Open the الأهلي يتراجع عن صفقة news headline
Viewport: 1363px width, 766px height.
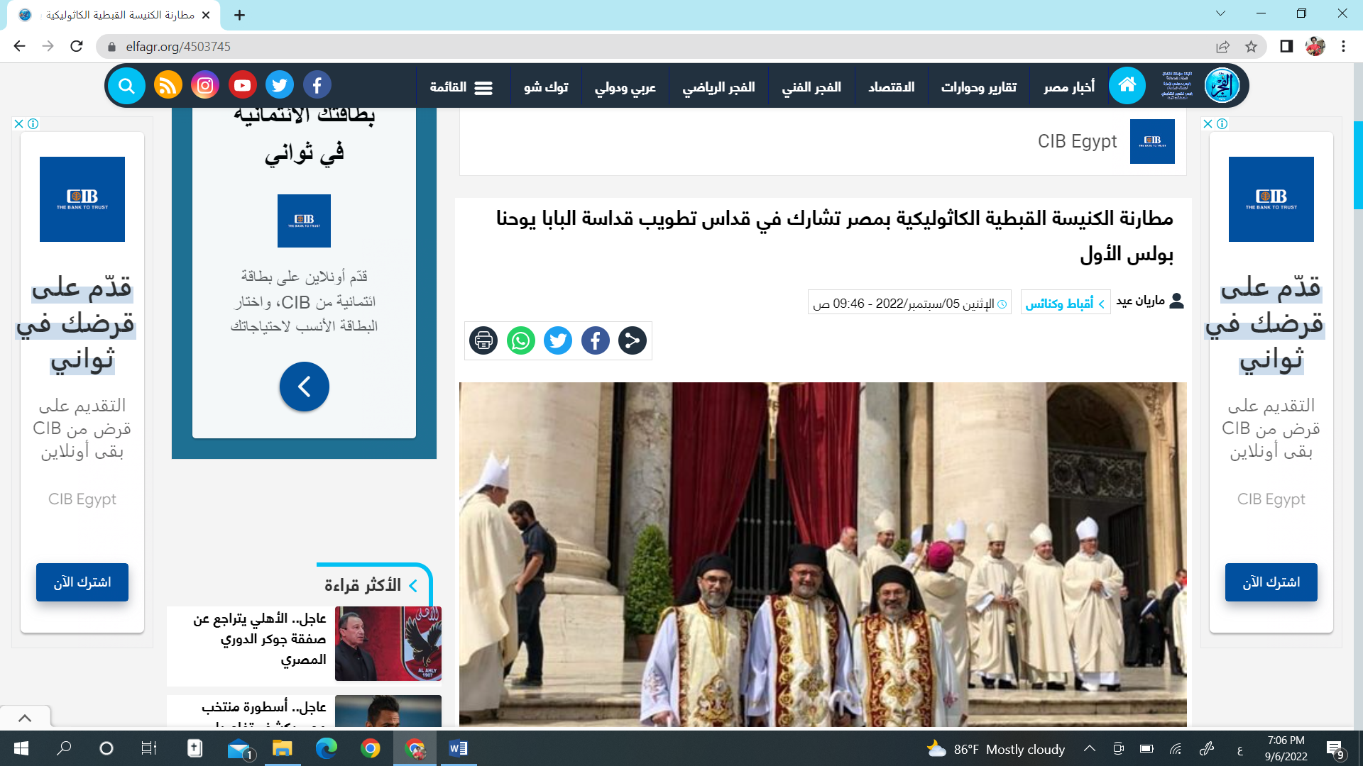click(260, 639)
